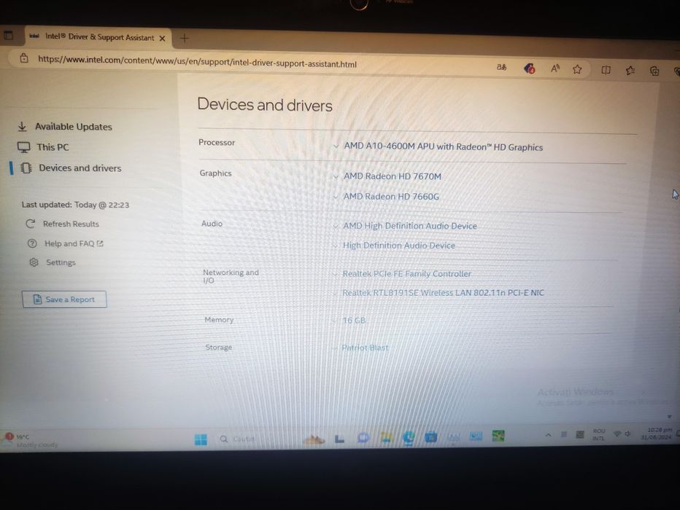Click the shopping extension icon with red badge

point(529,68)
